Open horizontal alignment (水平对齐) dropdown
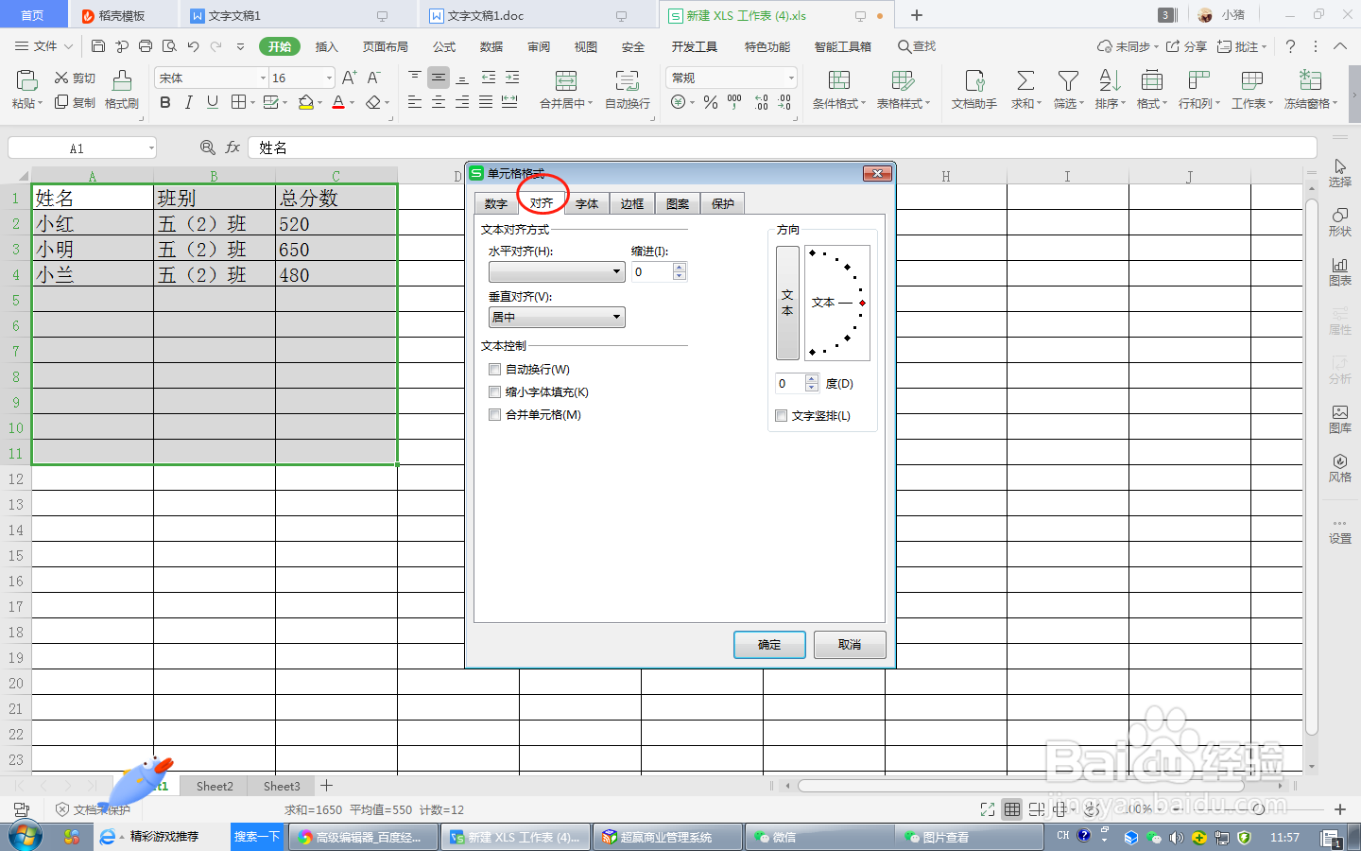The width and height of the screenshot is (1361, 851). pyautogui.click(x=557, y=272)
